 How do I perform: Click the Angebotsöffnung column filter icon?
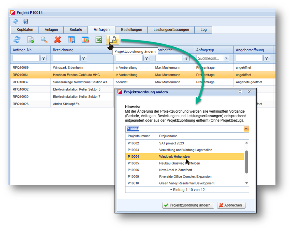(x=267, y=58)
